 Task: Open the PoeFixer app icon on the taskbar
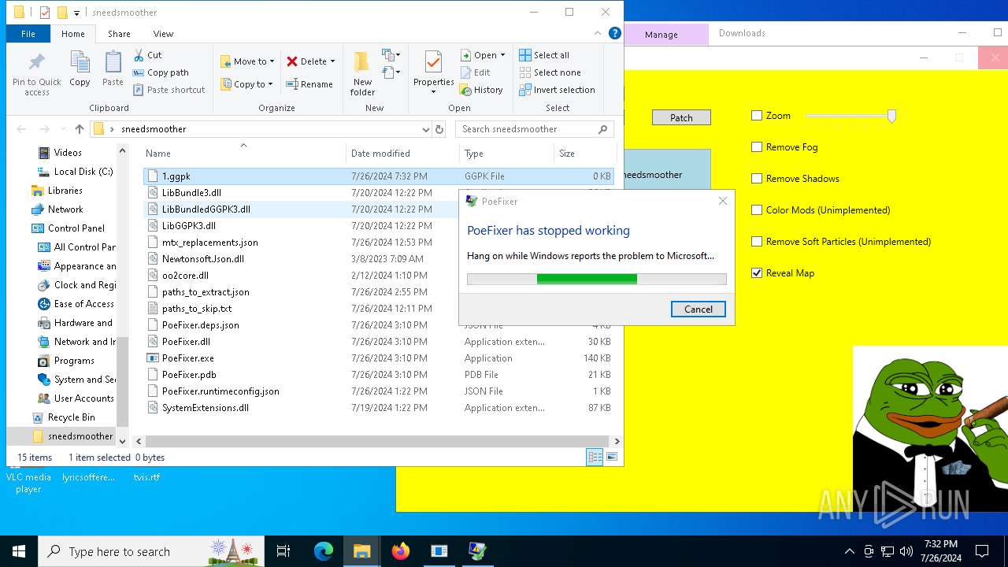coord(478,551)
